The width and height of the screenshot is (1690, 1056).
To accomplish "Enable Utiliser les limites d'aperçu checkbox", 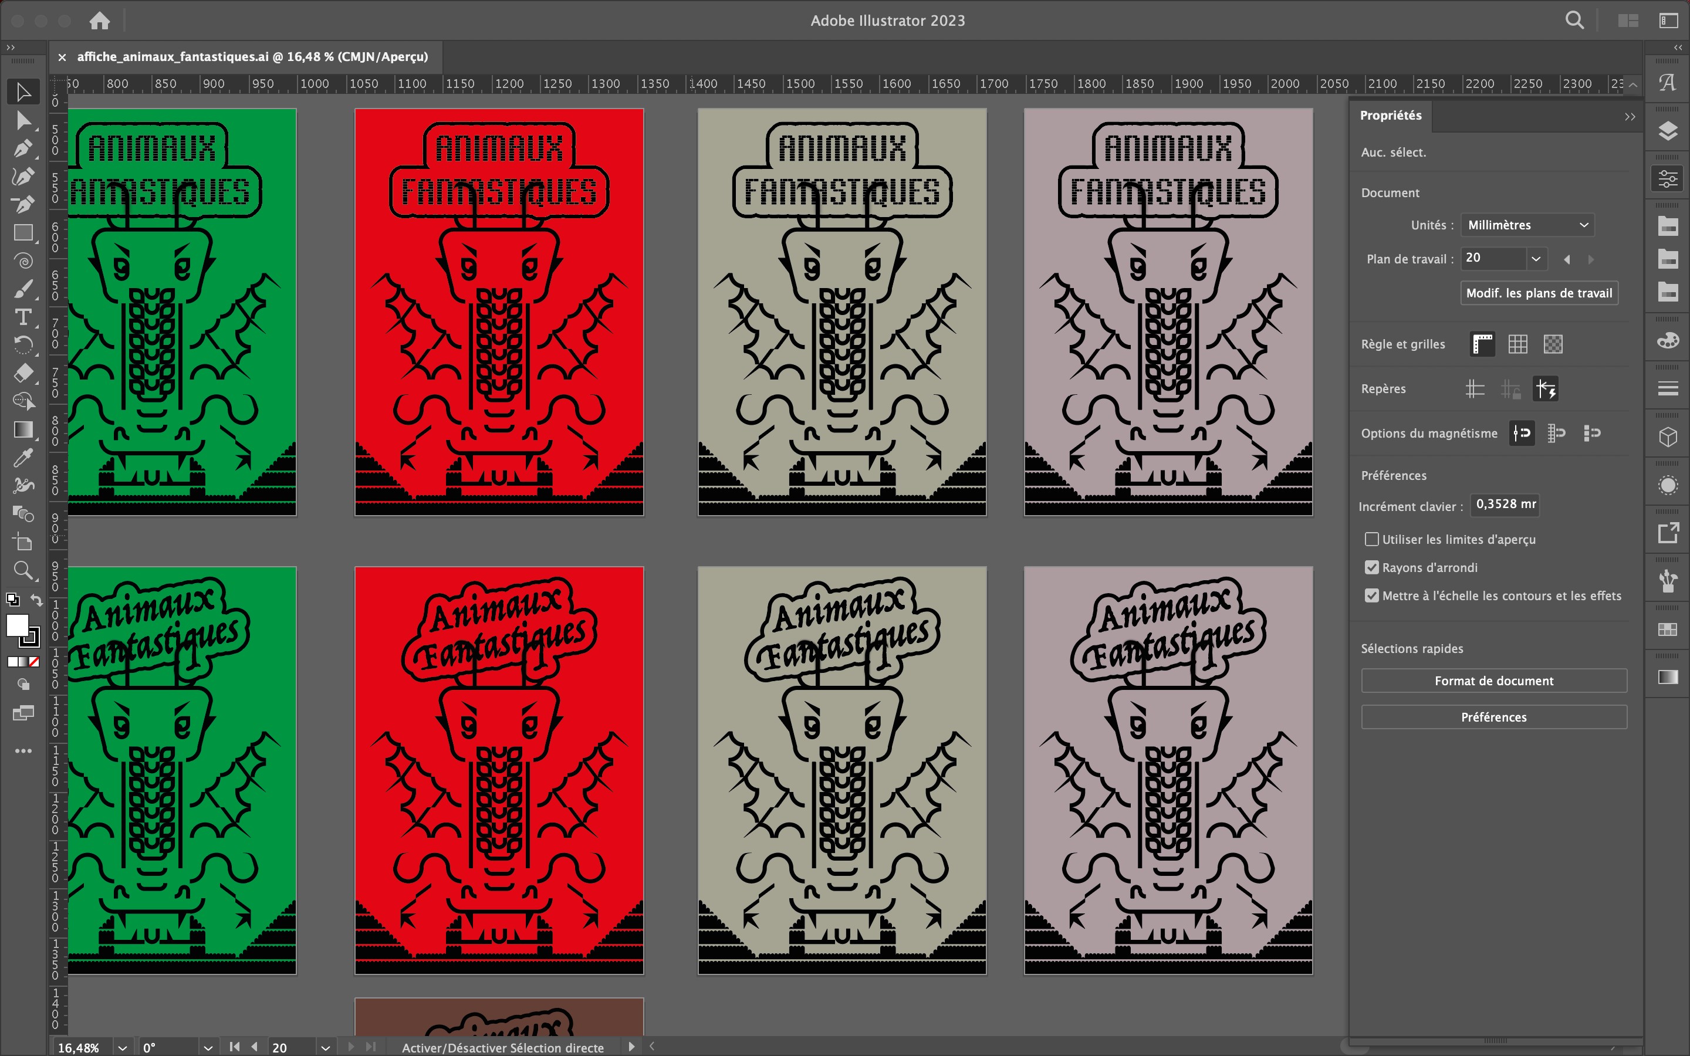I will pos(1371,539).
